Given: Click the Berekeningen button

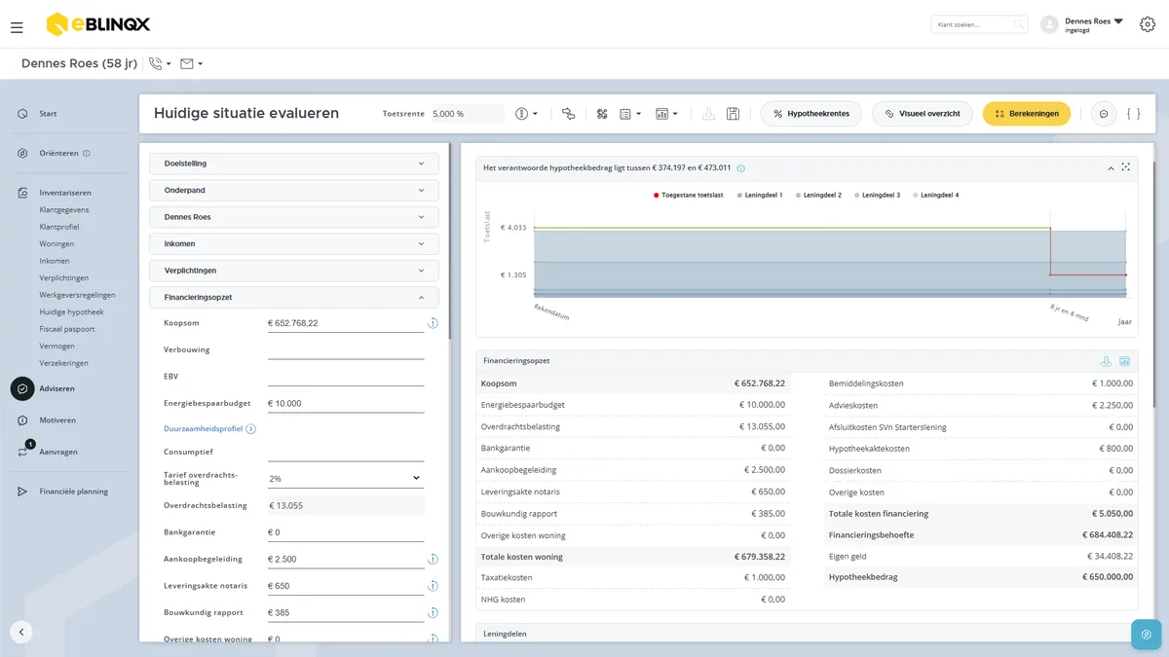Looking at the screenshot, I should tap(1027, 114).
